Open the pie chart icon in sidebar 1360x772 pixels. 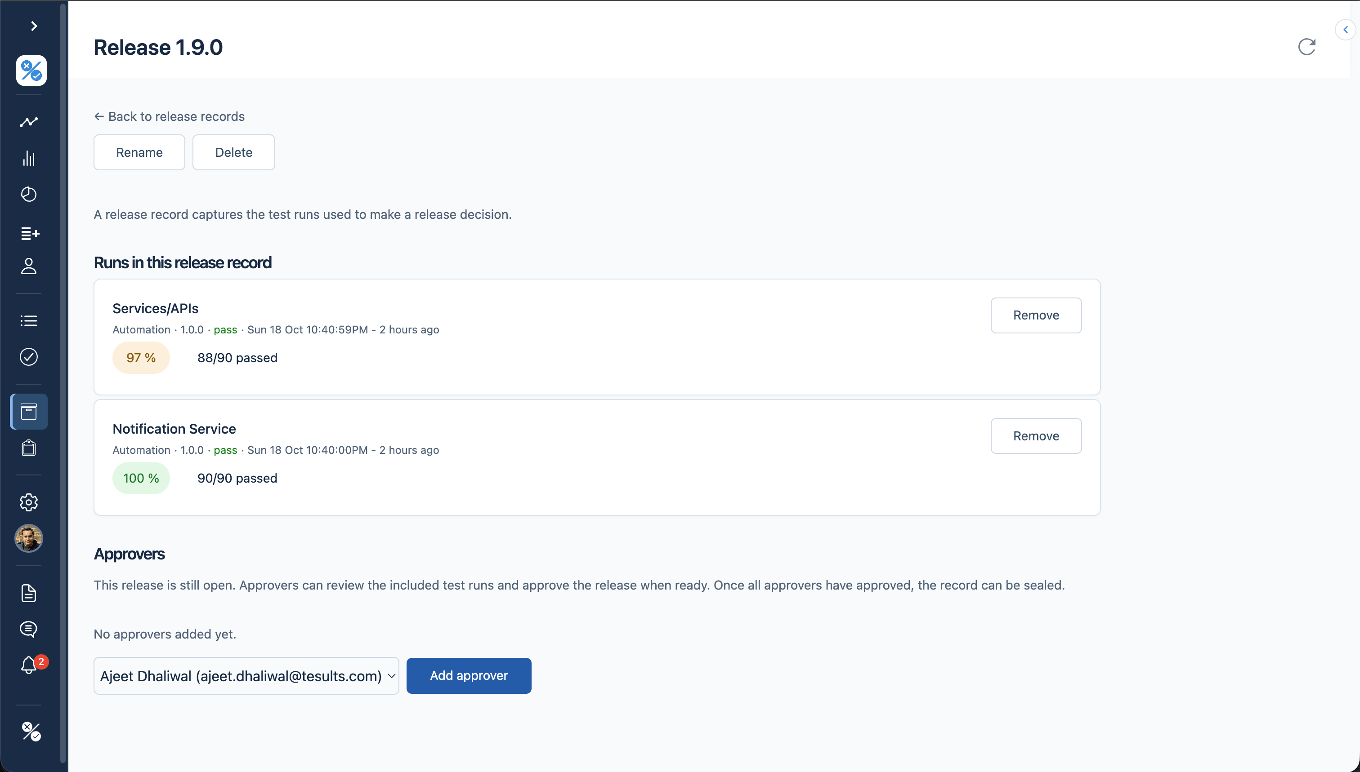coord(29,195)
